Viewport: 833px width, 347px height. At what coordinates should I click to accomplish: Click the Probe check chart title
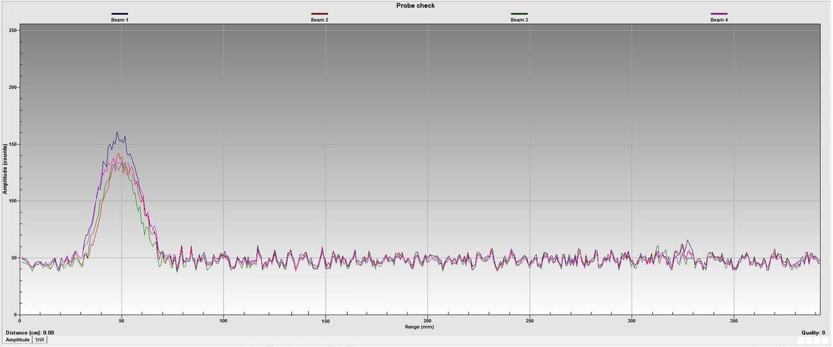(415, 6)
